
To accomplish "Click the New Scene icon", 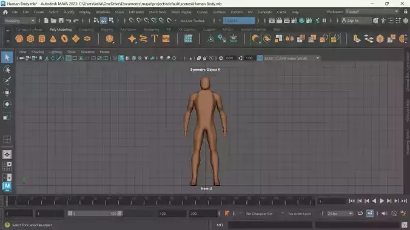I will (x=46, y=21).
